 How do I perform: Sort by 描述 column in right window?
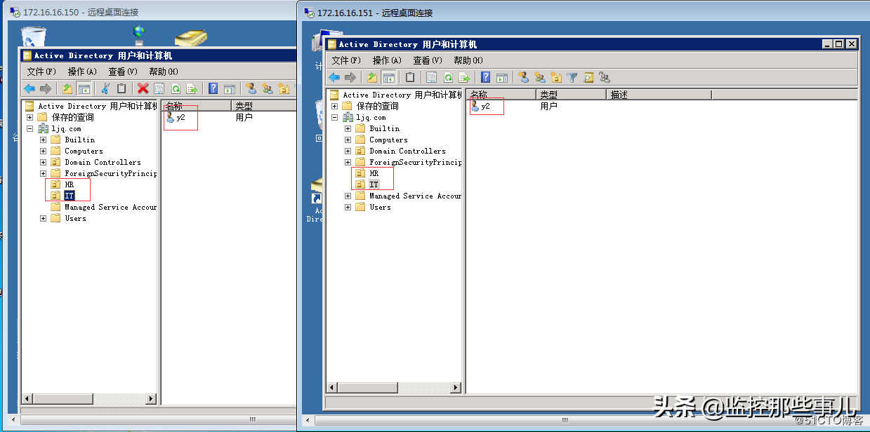[x=659, y=95]
